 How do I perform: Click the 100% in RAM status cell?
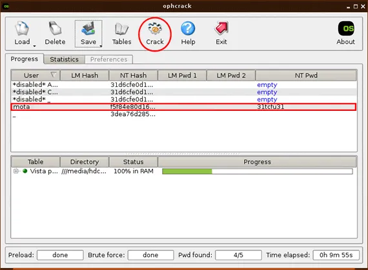click(x=134, y=171)
